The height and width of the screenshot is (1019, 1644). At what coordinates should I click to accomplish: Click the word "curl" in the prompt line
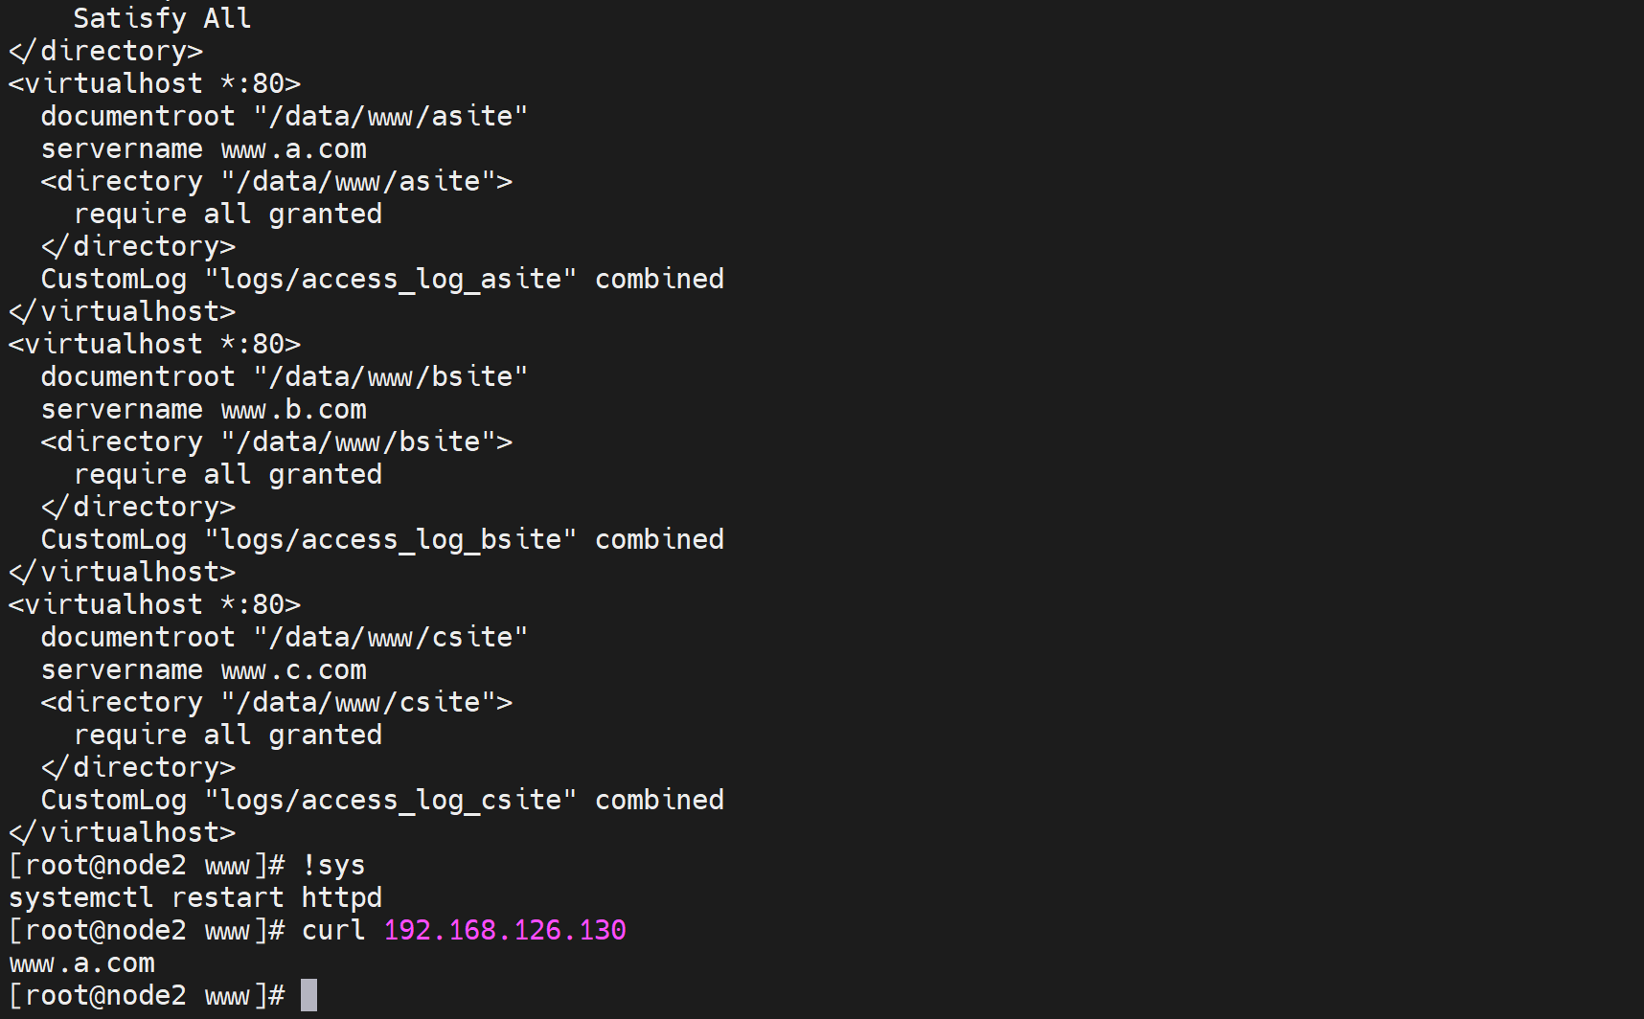tap(333, 930)
